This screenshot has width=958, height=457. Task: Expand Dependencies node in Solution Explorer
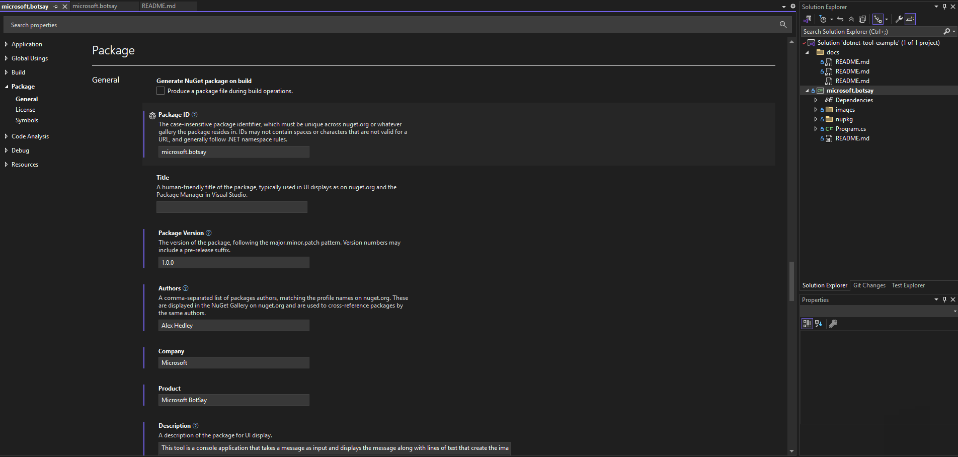pyautogui.click(x=816, y=100)
